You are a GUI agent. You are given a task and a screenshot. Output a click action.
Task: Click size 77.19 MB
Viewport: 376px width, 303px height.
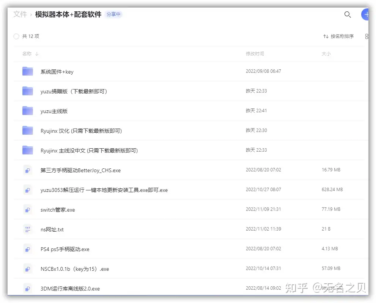[x=331, y=209]
